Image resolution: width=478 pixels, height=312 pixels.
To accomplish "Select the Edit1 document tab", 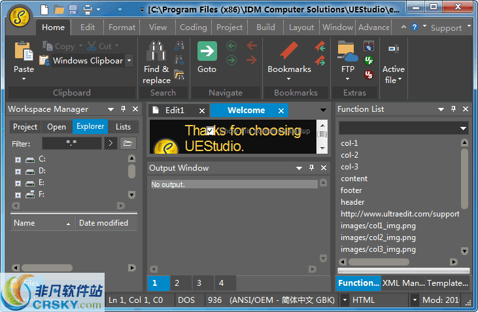I will pos(175,111).
